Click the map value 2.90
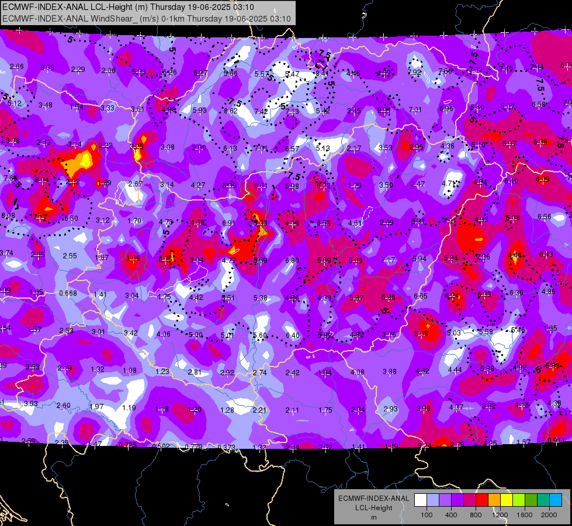The height and width of the screenshot is (526, 572). tap(199, 147)
